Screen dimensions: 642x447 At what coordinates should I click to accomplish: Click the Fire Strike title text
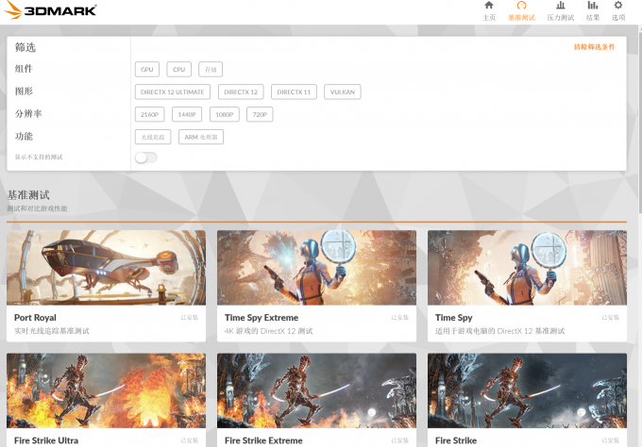click(x=456, y=440)
